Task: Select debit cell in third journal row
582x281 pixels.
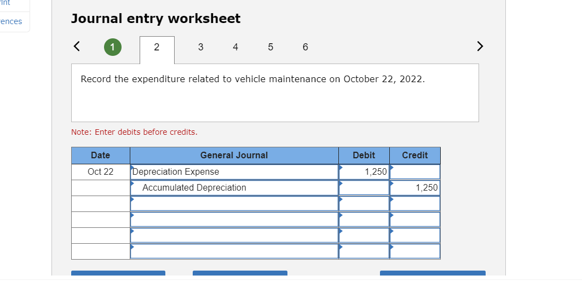Action: coord(364,203)
